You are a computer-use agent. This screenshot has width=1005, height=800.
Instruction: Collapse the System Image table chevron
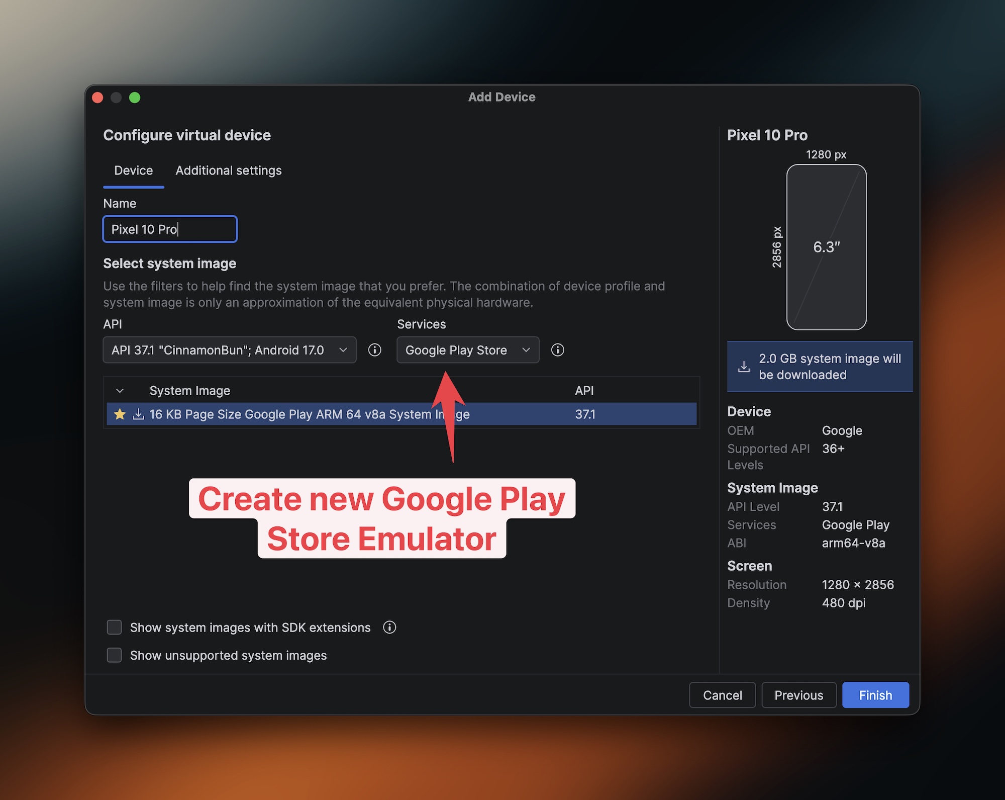click(120, 391)
